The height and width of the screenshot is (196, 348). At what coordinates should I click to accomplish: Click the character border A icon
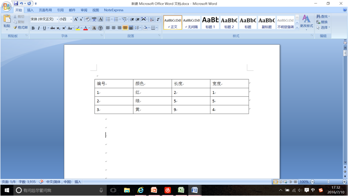coord(101,19)
